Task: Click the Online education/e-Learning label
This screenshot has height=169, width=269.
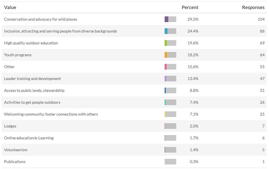Action: coord(29,138)
